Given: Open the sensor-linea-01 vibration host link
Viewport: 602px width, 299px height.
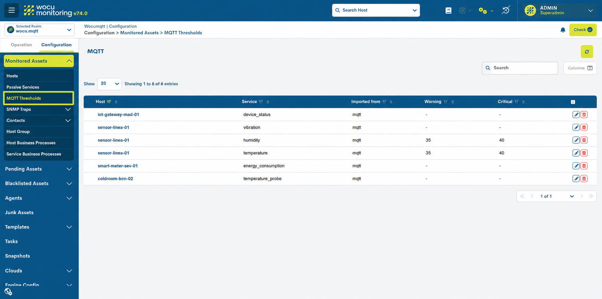Looking at the screenshot, I should (x=113, y=127).
